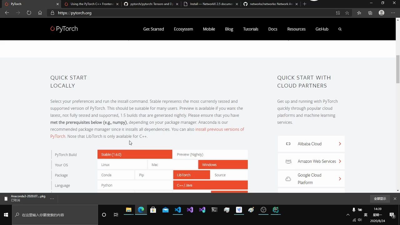Select Python as the language

click(x=135, y=185)
